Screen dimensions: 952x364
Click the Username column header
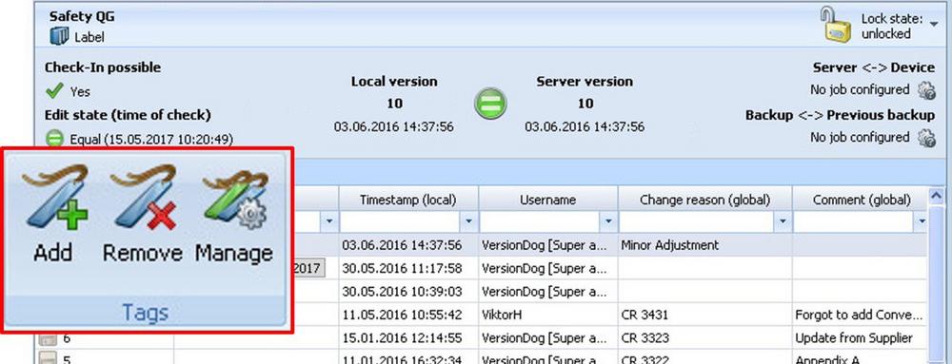(x=548, y=199)
